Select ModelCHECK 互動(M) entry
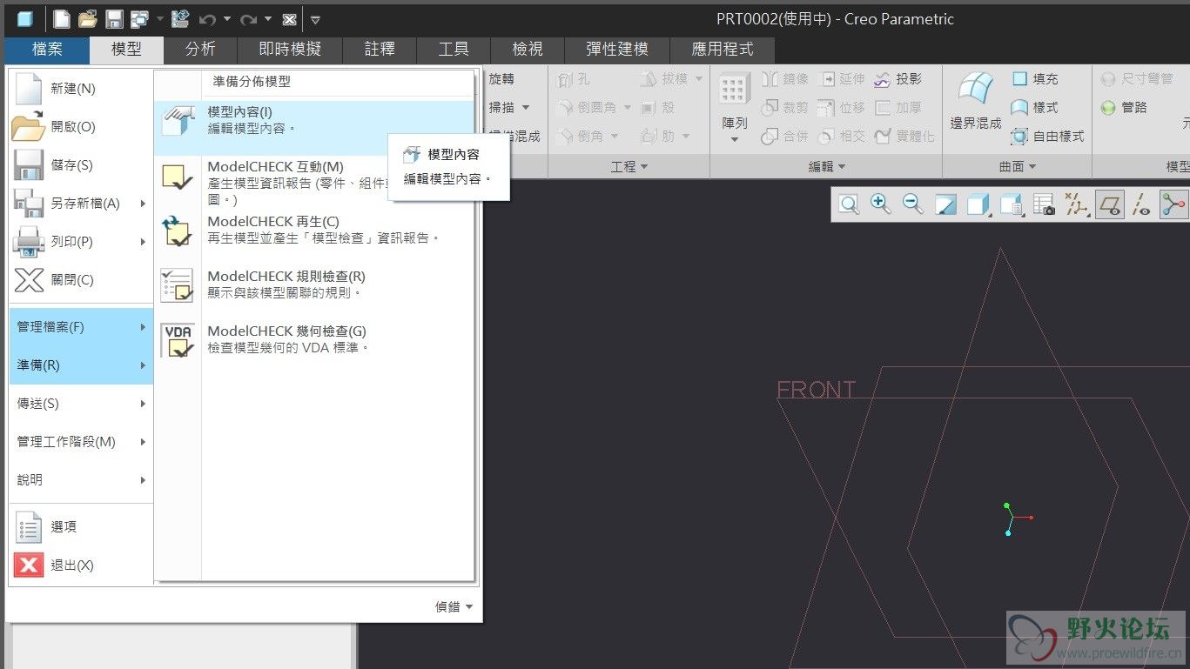The height and width of the screenshot is (669, 1190). coord(314,183)
